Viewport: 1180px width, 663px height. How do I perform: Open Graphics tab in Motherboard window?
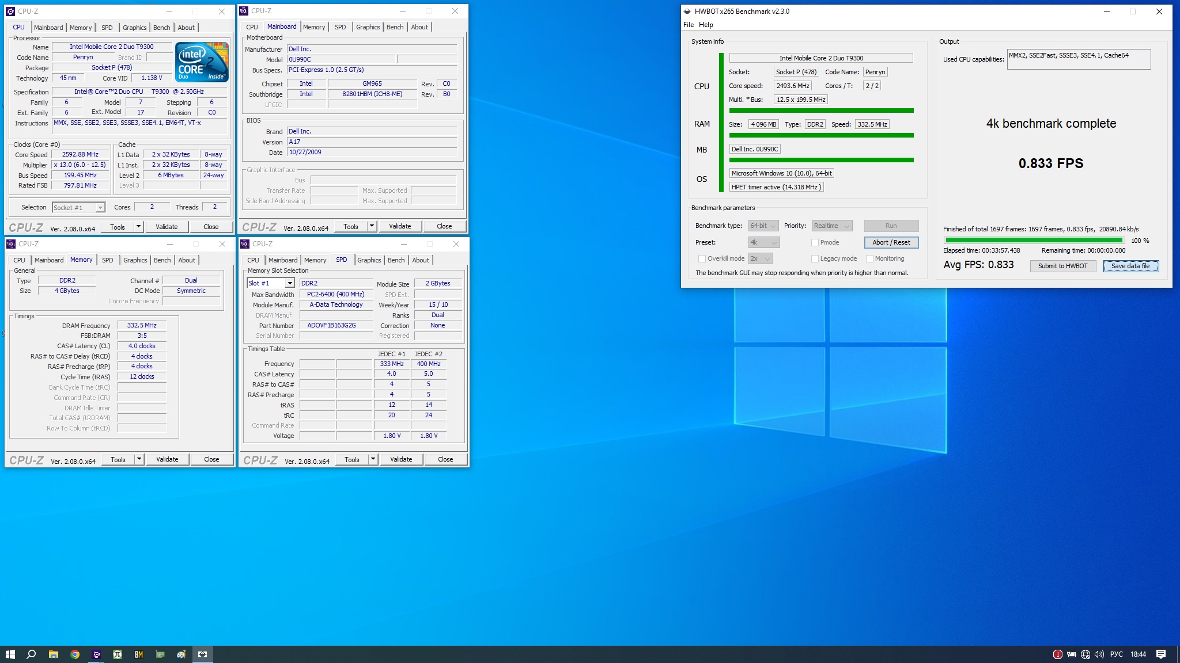(x=368, y=27)
